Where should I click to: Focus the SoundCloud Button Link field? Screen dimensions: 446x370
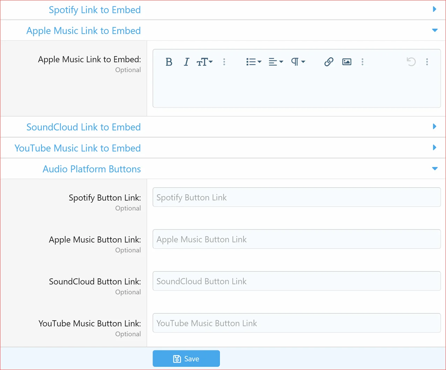tap(297, 281)
